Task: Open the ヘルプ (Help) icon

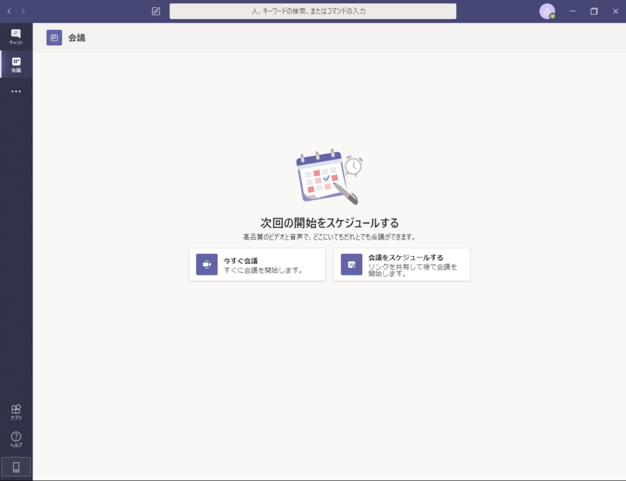Action: 16,439
